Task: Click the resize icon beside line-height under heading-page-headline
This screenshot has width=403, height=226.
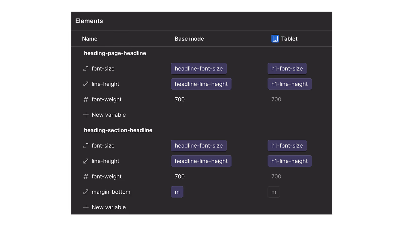Action: point(86,84)
